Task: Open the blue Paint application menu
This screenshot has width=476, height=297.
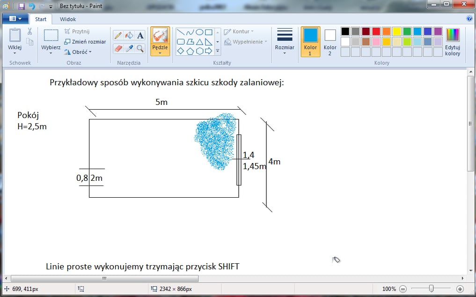Action: (x=15, y=19)
